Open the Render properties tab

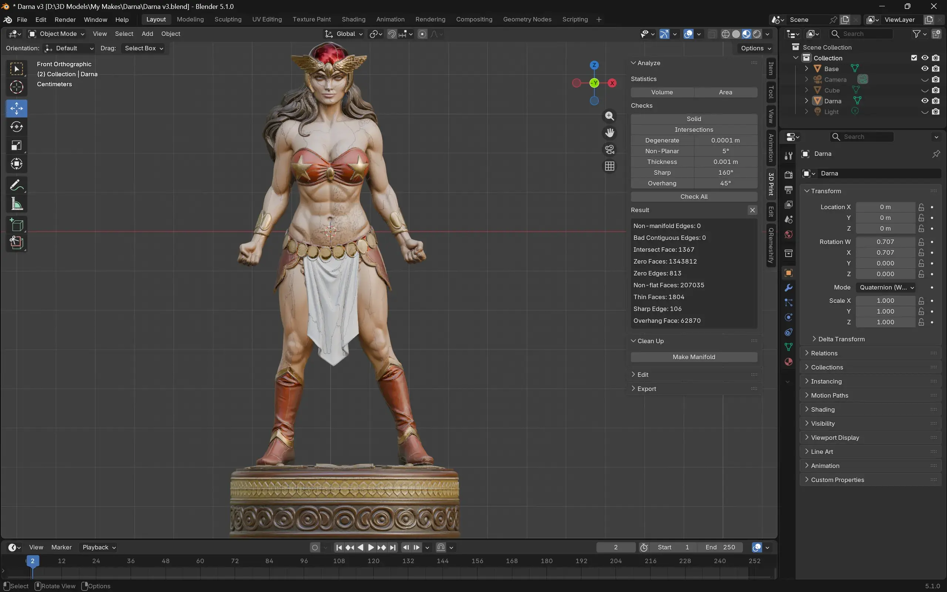789,175
